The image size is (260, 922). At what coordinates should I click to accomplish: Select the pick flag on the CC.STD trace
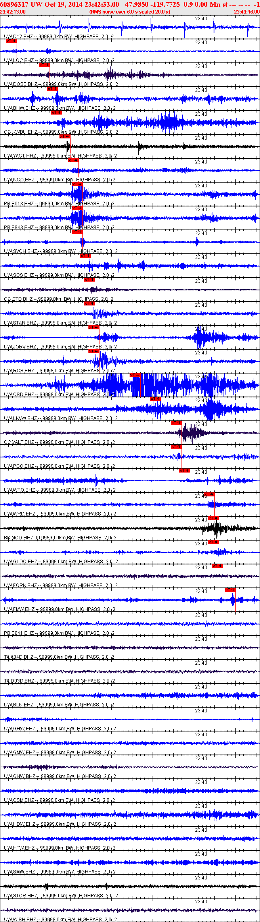(90, 280)
